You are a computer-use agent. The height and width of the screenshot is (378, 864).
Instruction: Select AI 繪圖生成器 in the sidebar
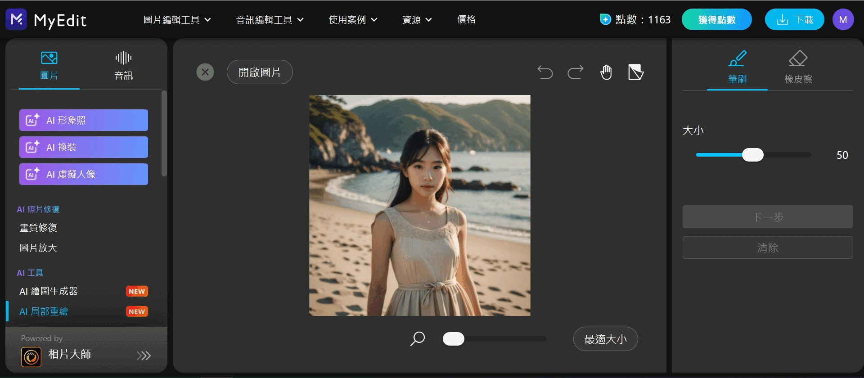[x=49, y=291]
